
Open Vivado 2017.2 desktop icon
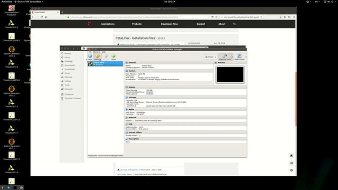point(12,103)
